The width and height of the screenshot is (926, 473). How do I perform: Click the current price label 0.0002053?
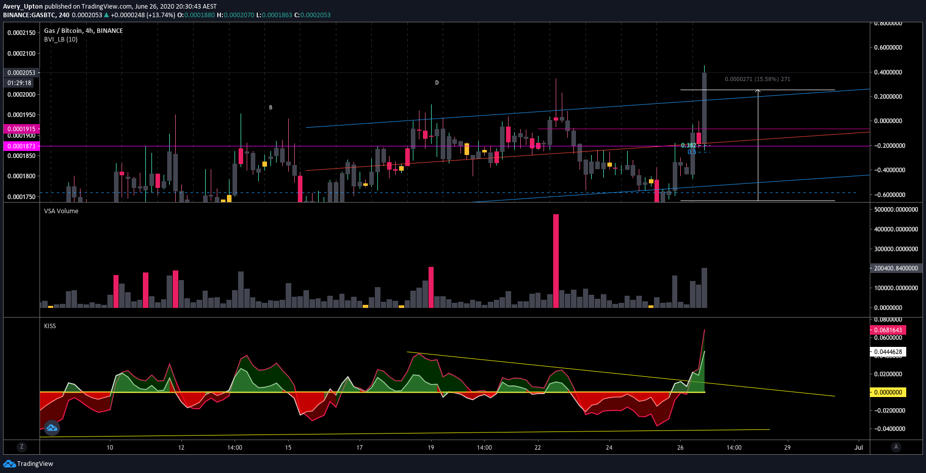21,72
